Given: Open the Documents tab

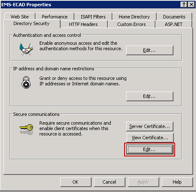Looking at the screenshot, I should [174, 17].
